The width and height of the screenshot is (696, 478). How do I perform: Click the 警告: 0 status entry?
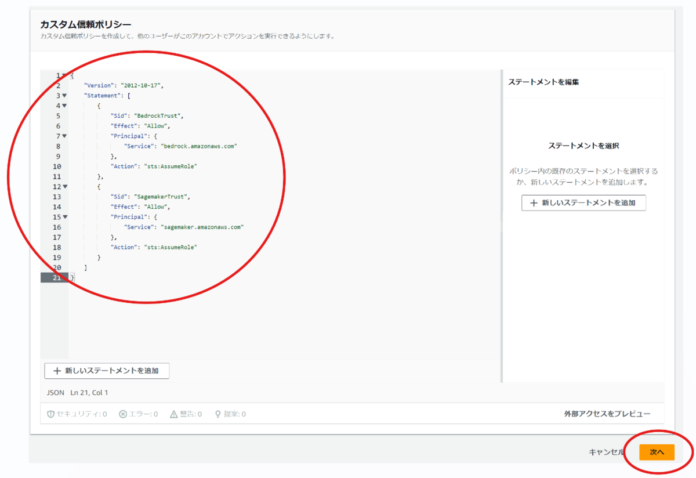tap(186, 414)
